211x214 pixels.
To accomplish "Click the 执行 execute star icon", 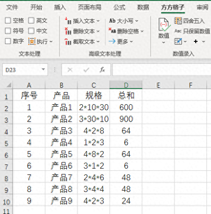I will pos(32,41).
